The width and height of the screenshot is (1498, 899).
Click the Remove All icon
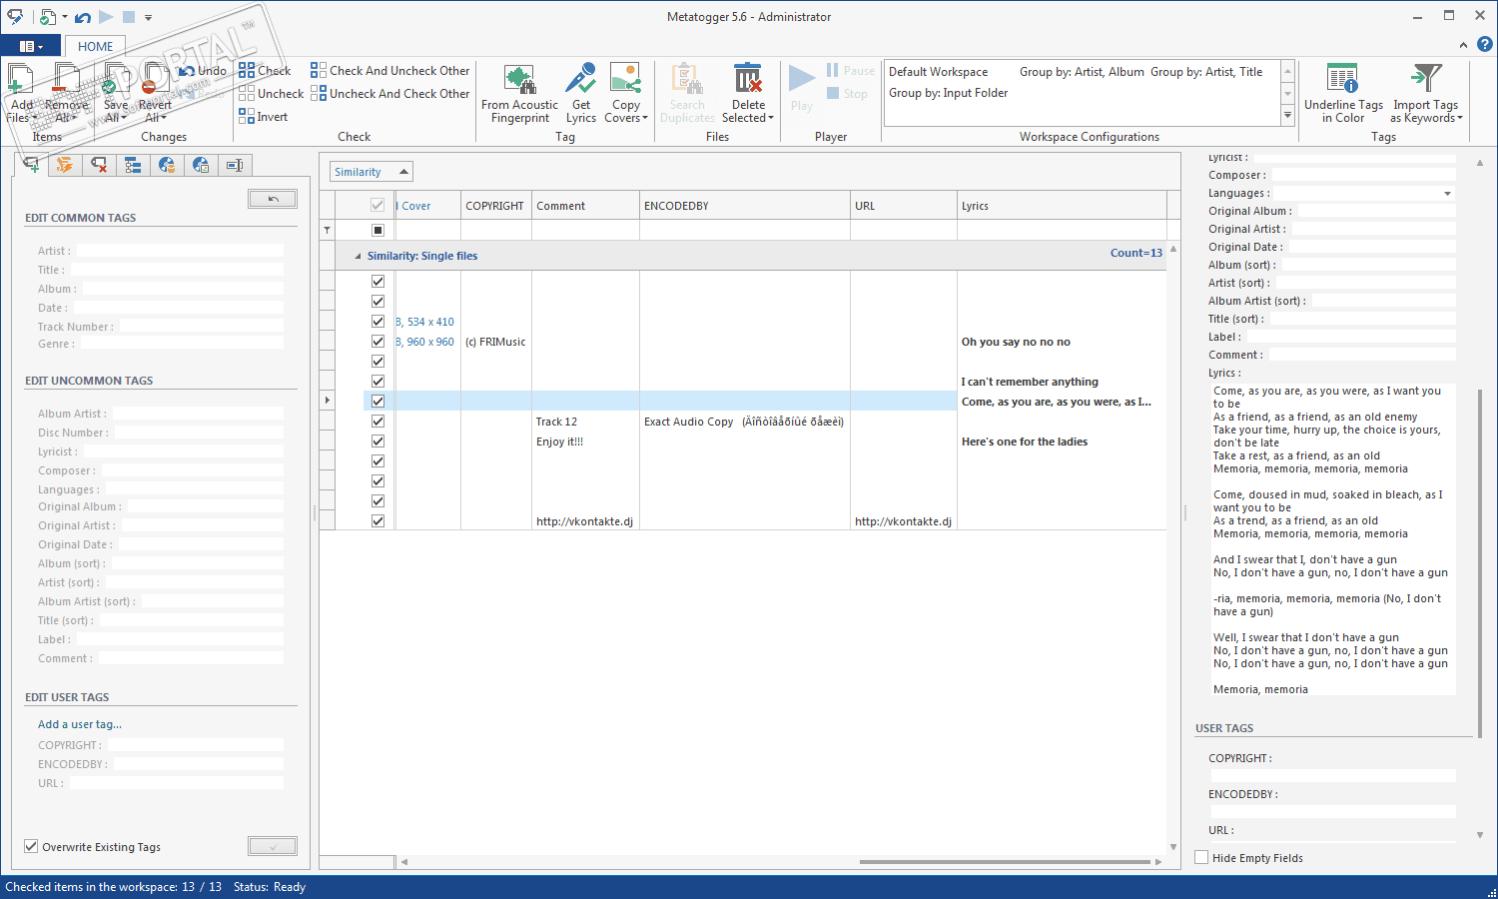click(x=67, y=80)
